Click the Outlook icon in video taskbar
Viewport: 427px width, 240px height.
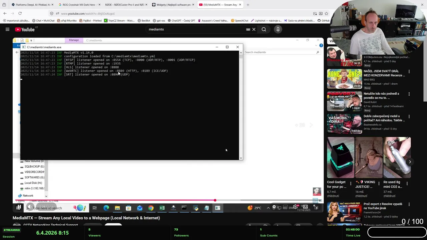tap(139, 208)
